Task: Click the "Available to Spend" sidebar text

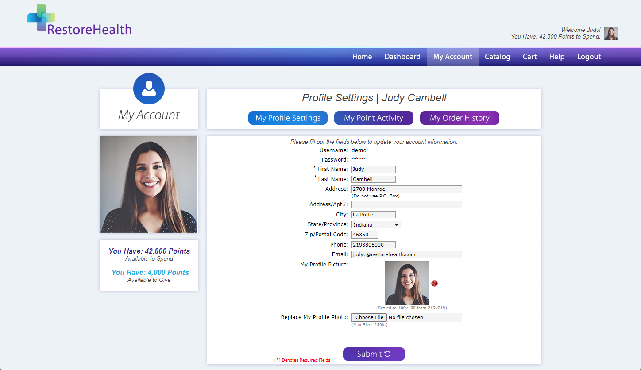Action: point(149,259)
